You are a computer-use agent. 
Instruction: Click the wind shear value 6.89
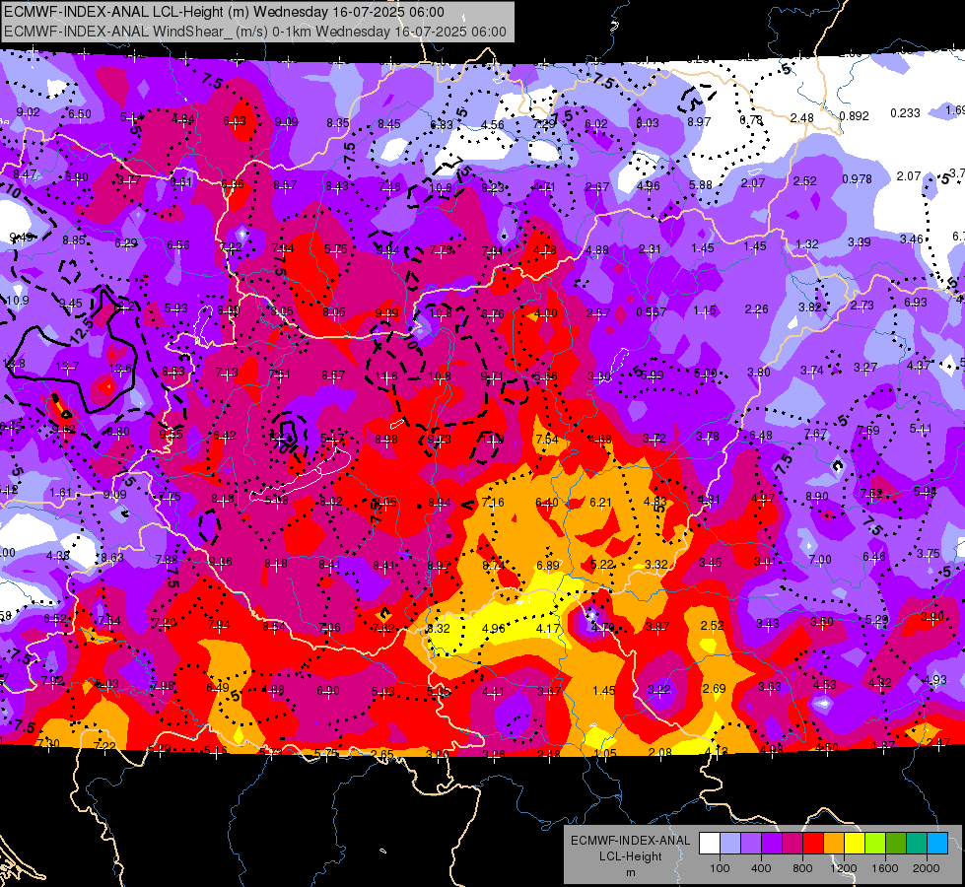tap(548, 565)
